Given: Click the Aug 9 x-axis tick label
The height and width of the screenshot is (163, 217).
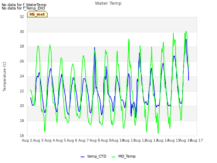Looking at the screenshot, I should pyautogui.click(x=106, y=140).
